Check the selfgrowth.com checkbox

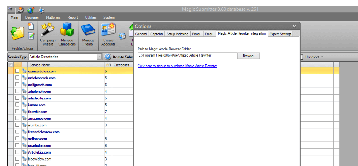coord(17,85)
